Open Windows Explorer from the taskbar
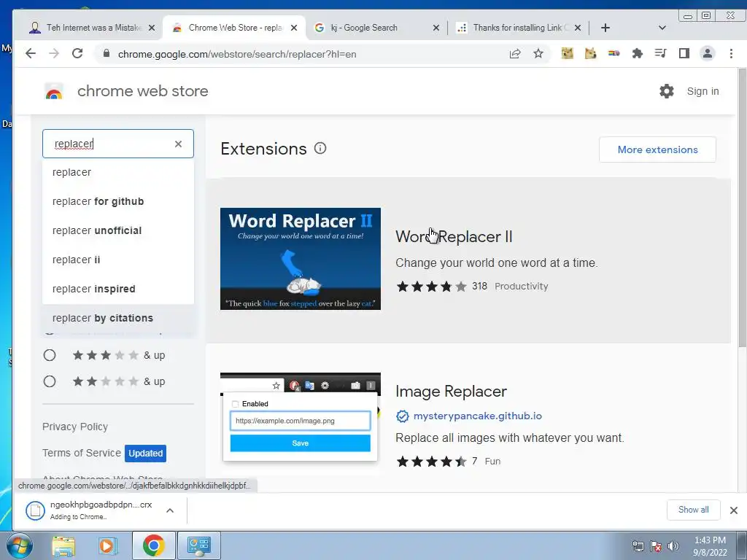This screenshot has height=560, width=747. [x=63, y=545]
